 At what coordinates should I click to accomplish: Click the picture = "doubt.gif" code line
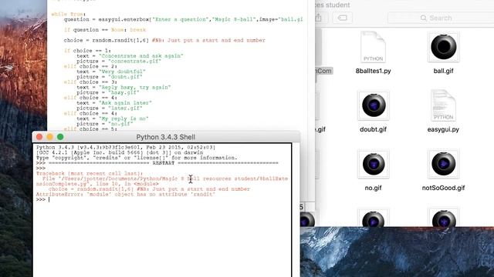(110, 77)
